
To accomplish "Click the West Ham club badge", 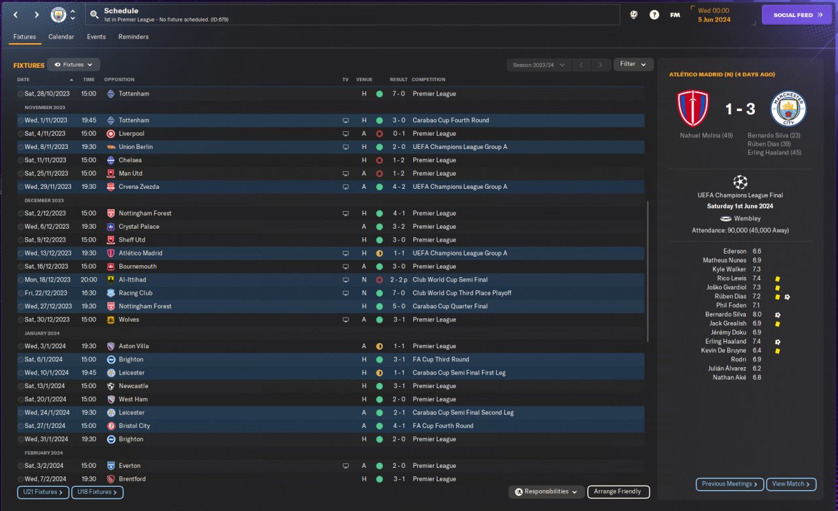I will coord(111,399).
